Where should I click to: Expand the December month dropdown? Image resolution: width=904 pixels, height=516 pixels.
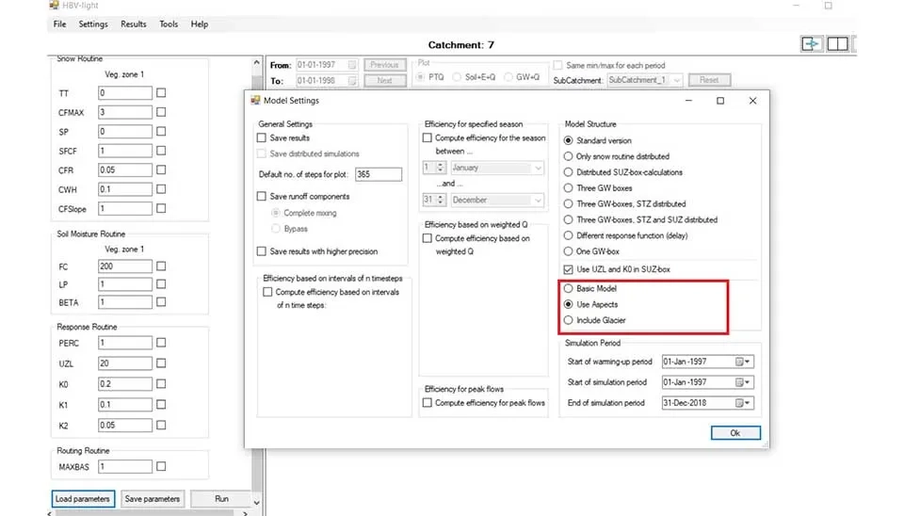pos(538,201)
